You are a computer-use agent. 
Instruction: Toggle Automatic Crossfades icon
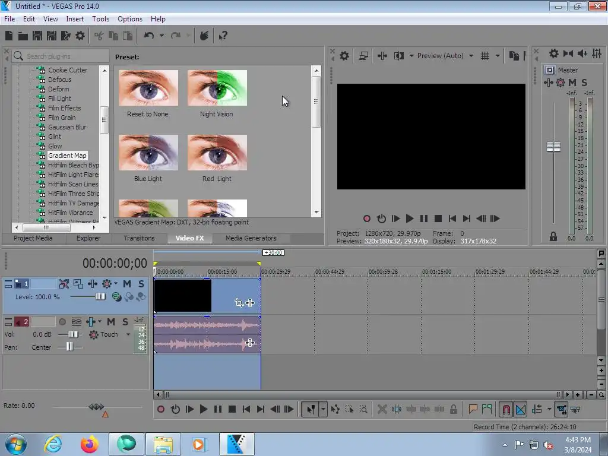(521, 409)
